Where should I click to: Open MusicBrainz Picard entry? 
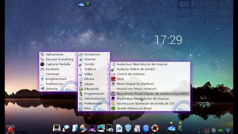[150, 94]
